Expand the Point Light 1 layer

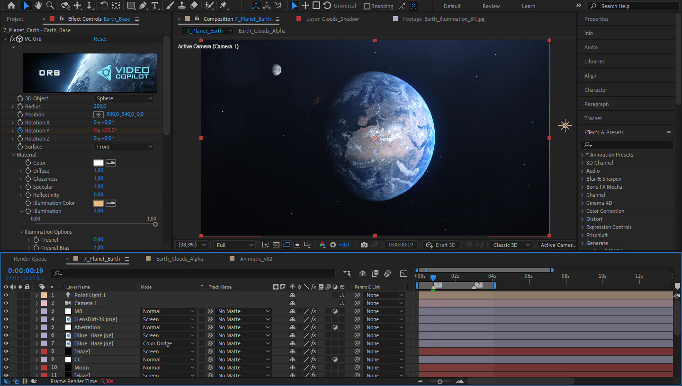point(36,295)
